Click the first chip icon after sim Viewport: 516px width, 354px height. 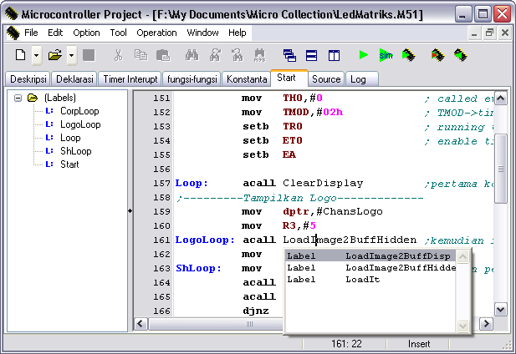click(x=408, y=55)
